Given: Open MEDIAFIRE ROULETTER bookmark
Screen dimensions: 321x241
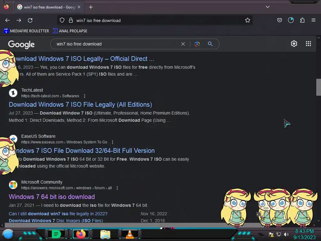Looking at the screenshot, I should (26, 31).
